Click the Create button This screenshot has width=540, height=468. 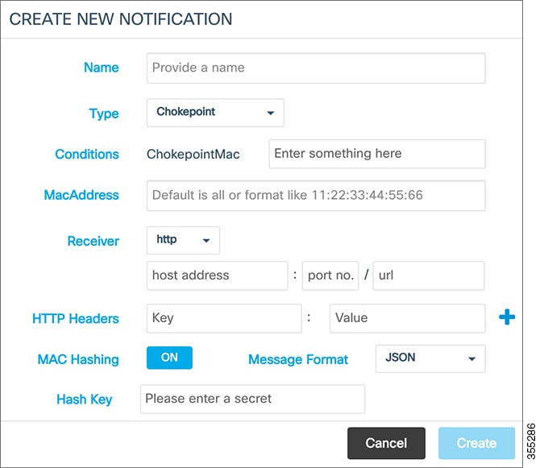point(476,443)
